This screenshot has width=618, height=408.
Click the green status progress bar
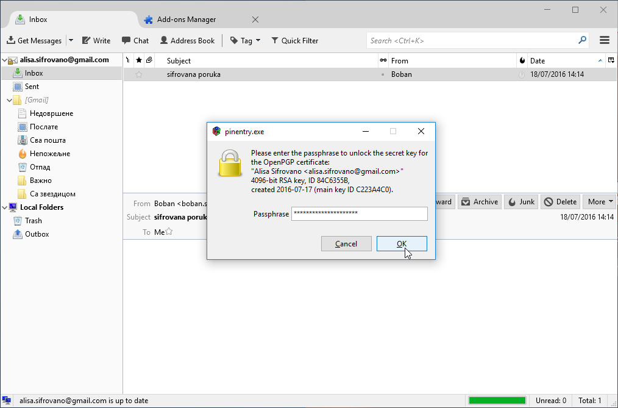coord(497,401)
